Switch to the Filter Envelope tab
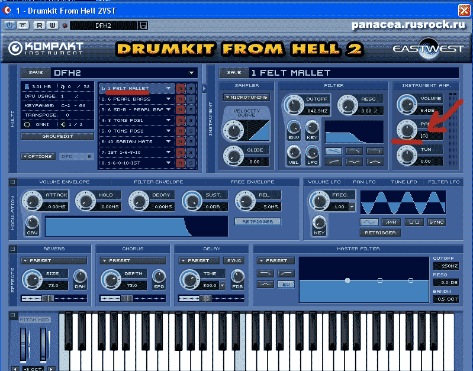 pyautogui.click(x=159, y=182)
